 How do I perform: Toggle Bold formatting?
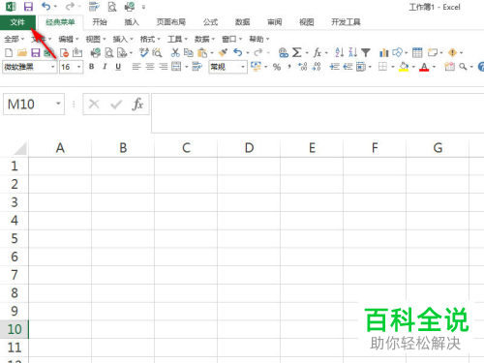pyautogui.click(x=91, y=67)
